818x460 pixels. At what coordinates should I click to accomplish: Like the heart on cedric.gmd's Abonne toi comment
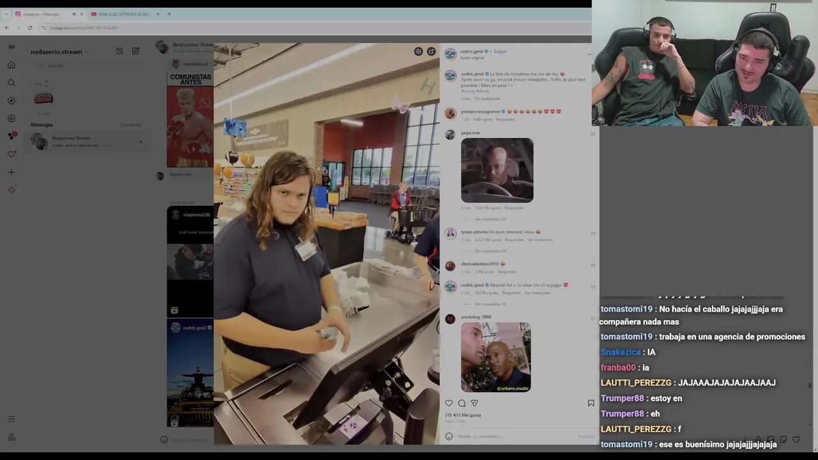(593, 287)
